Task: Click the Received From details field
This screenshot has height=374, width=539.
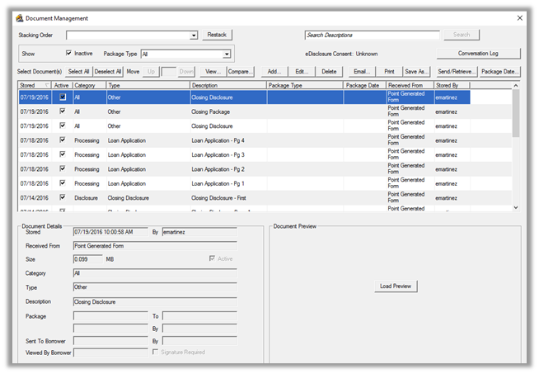Action: [155, 245]
